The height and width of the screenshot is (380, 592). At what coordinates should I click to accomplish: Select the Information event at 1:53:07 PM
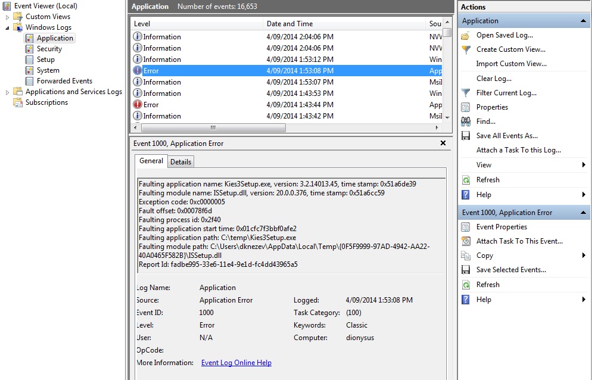(x=286, y=82)
